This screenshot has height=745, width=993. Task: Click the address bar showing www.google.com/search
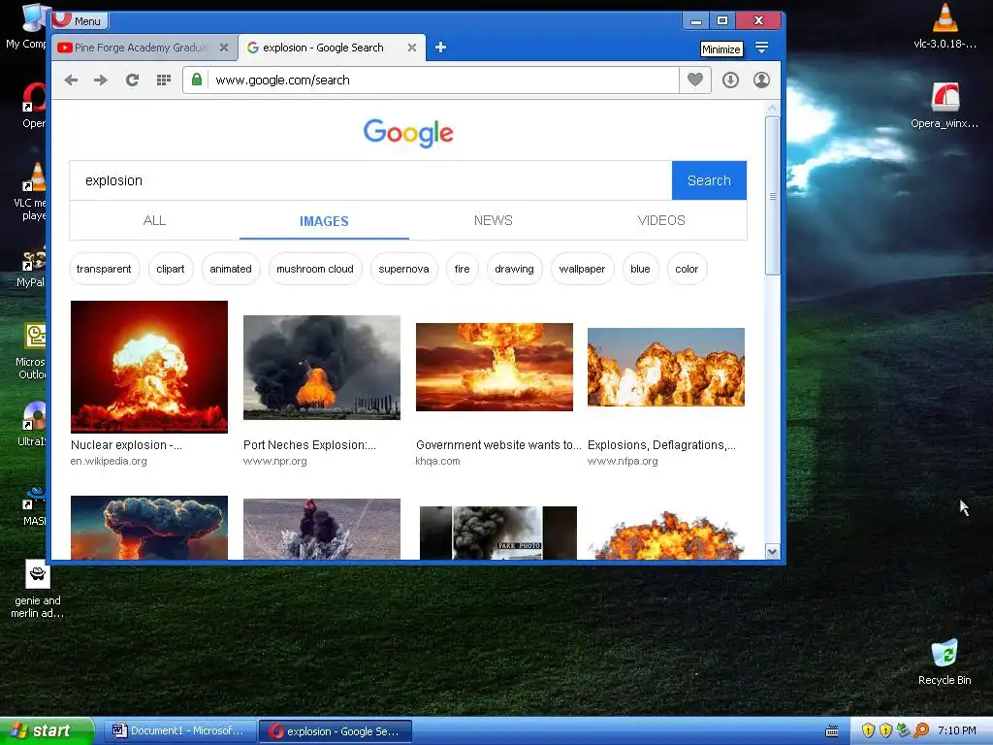443,80
